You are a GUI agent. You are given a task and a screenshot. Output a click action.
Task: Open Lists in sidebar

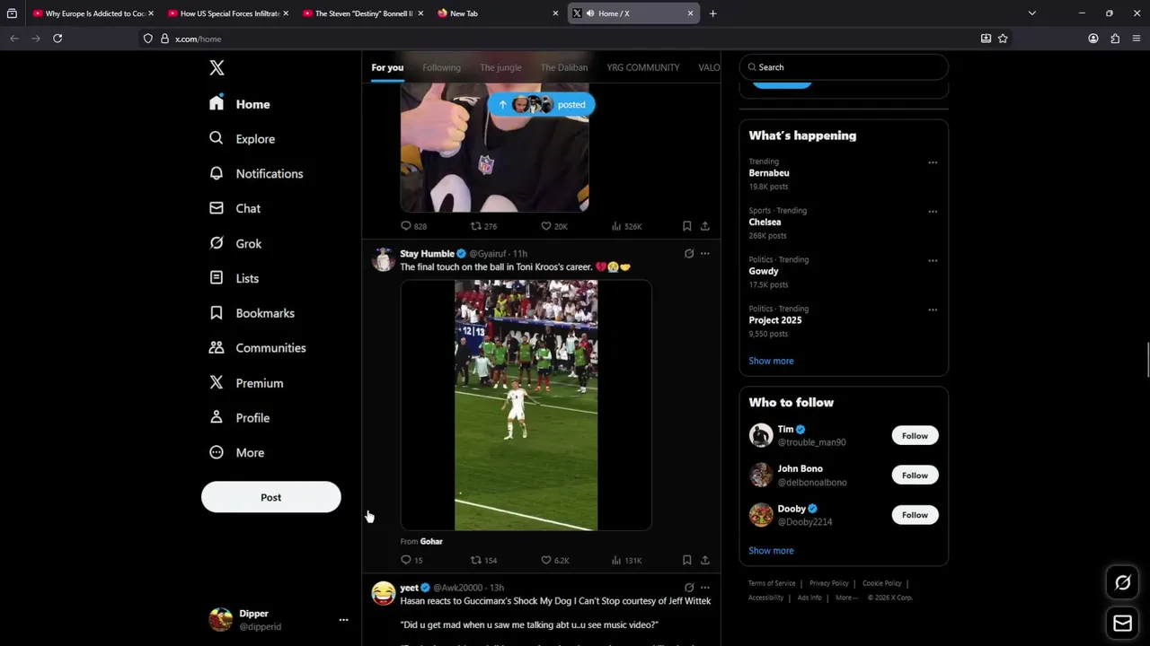click(234, 278)
